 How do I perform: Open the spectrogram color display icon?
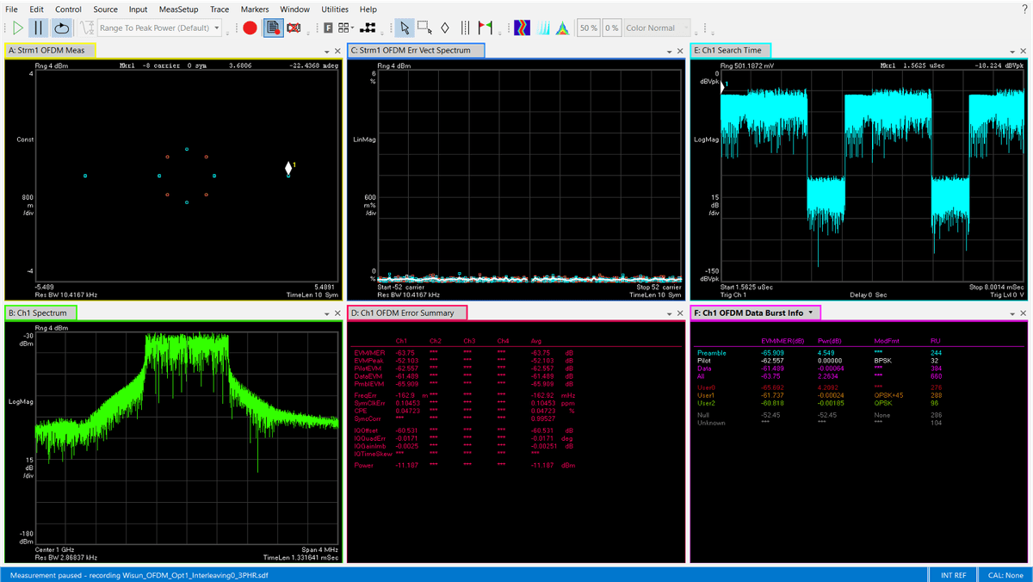[x=523, y=27]
